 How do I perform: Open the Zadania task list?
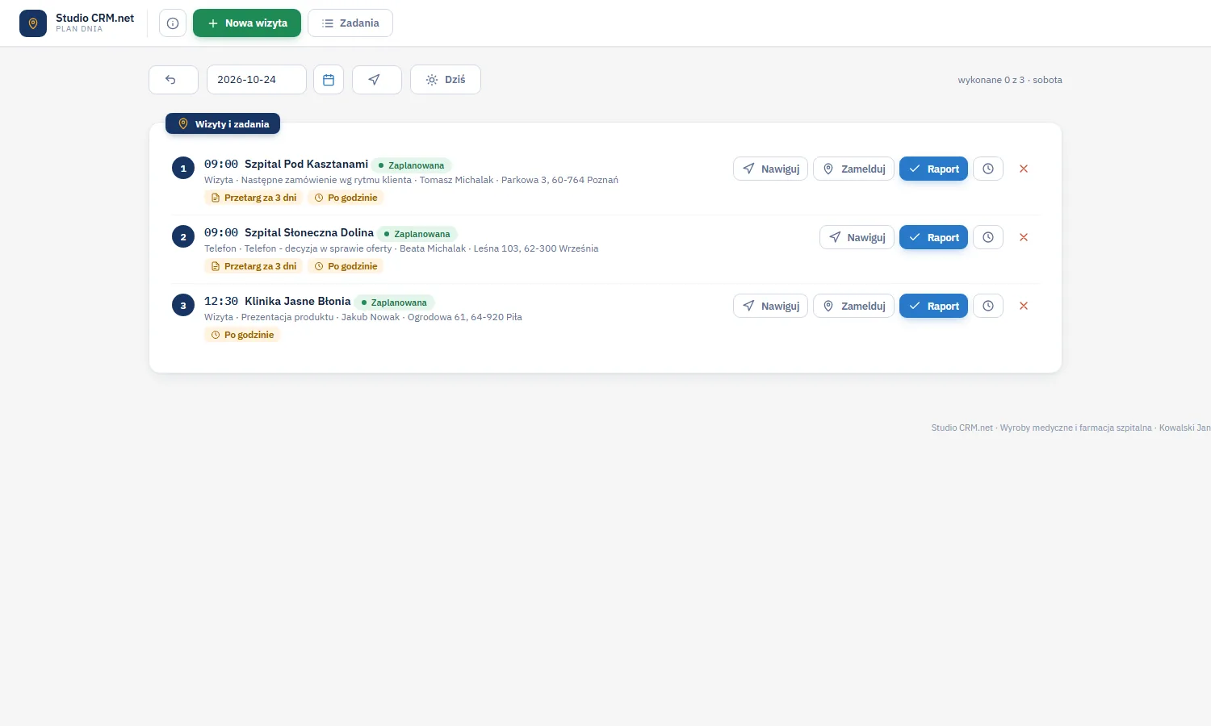coord(350,23)
